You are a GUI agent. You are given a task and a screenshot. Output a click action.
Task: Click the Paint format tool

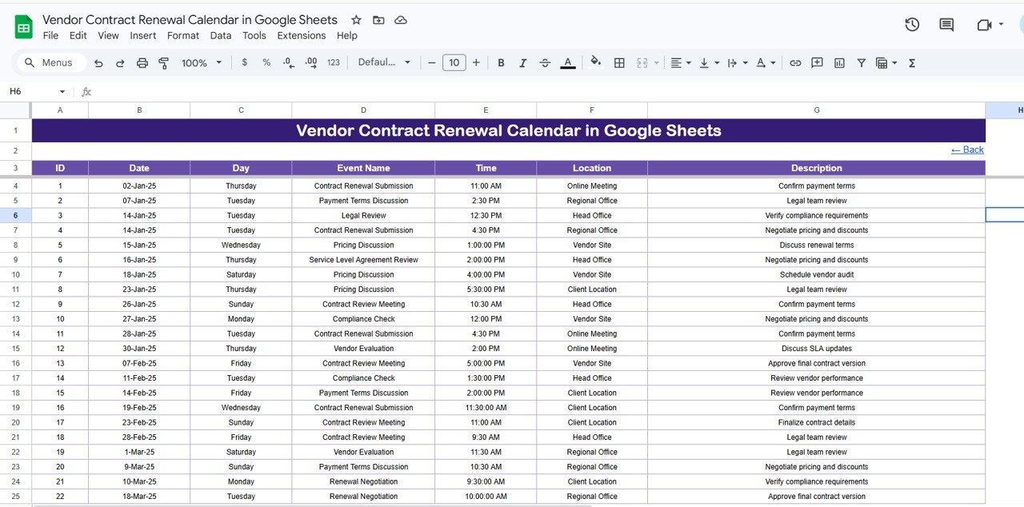click(163, 62)
